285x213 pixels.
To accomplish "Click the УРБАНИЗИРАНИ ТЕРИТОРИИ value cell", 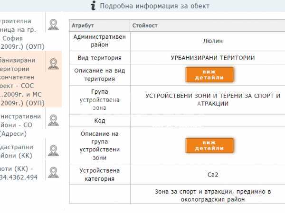I will (213, 58).
